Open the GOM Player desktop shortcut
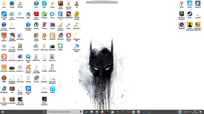The height and width of the screenshot is (114, 204). coord(4,57)
